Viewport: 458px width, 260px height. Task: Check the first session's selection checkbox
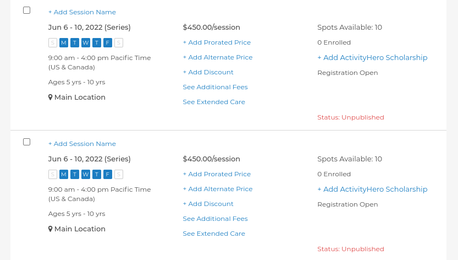[x=26, y=10]
